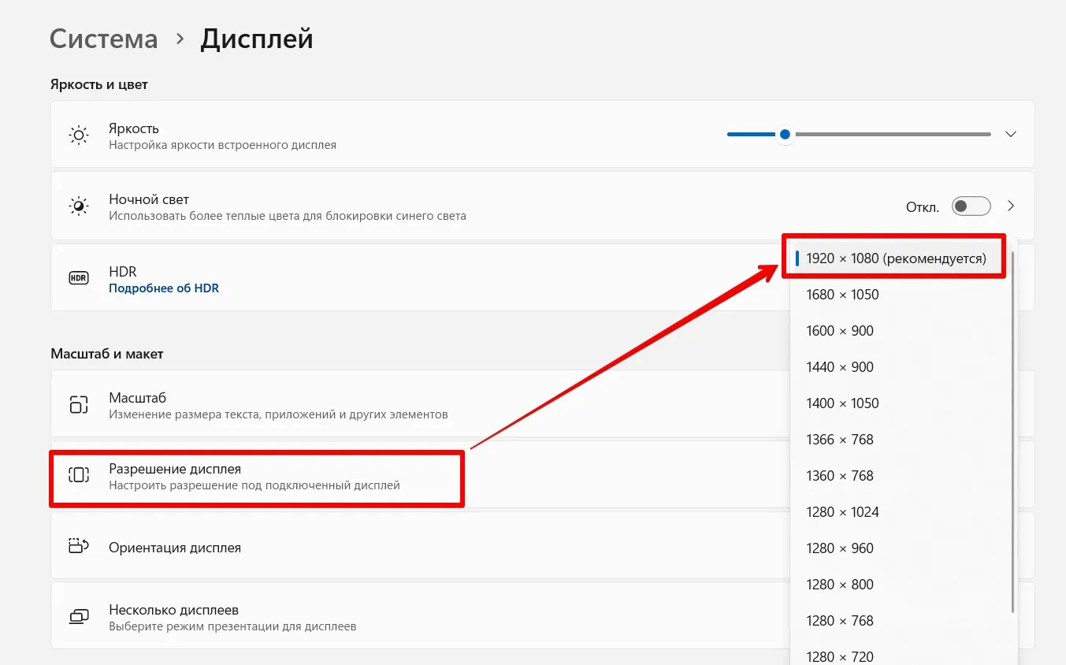Open the 'Подробнее об HDR' link
This screenshot has width=1066, height=665.
coord(164,288)
